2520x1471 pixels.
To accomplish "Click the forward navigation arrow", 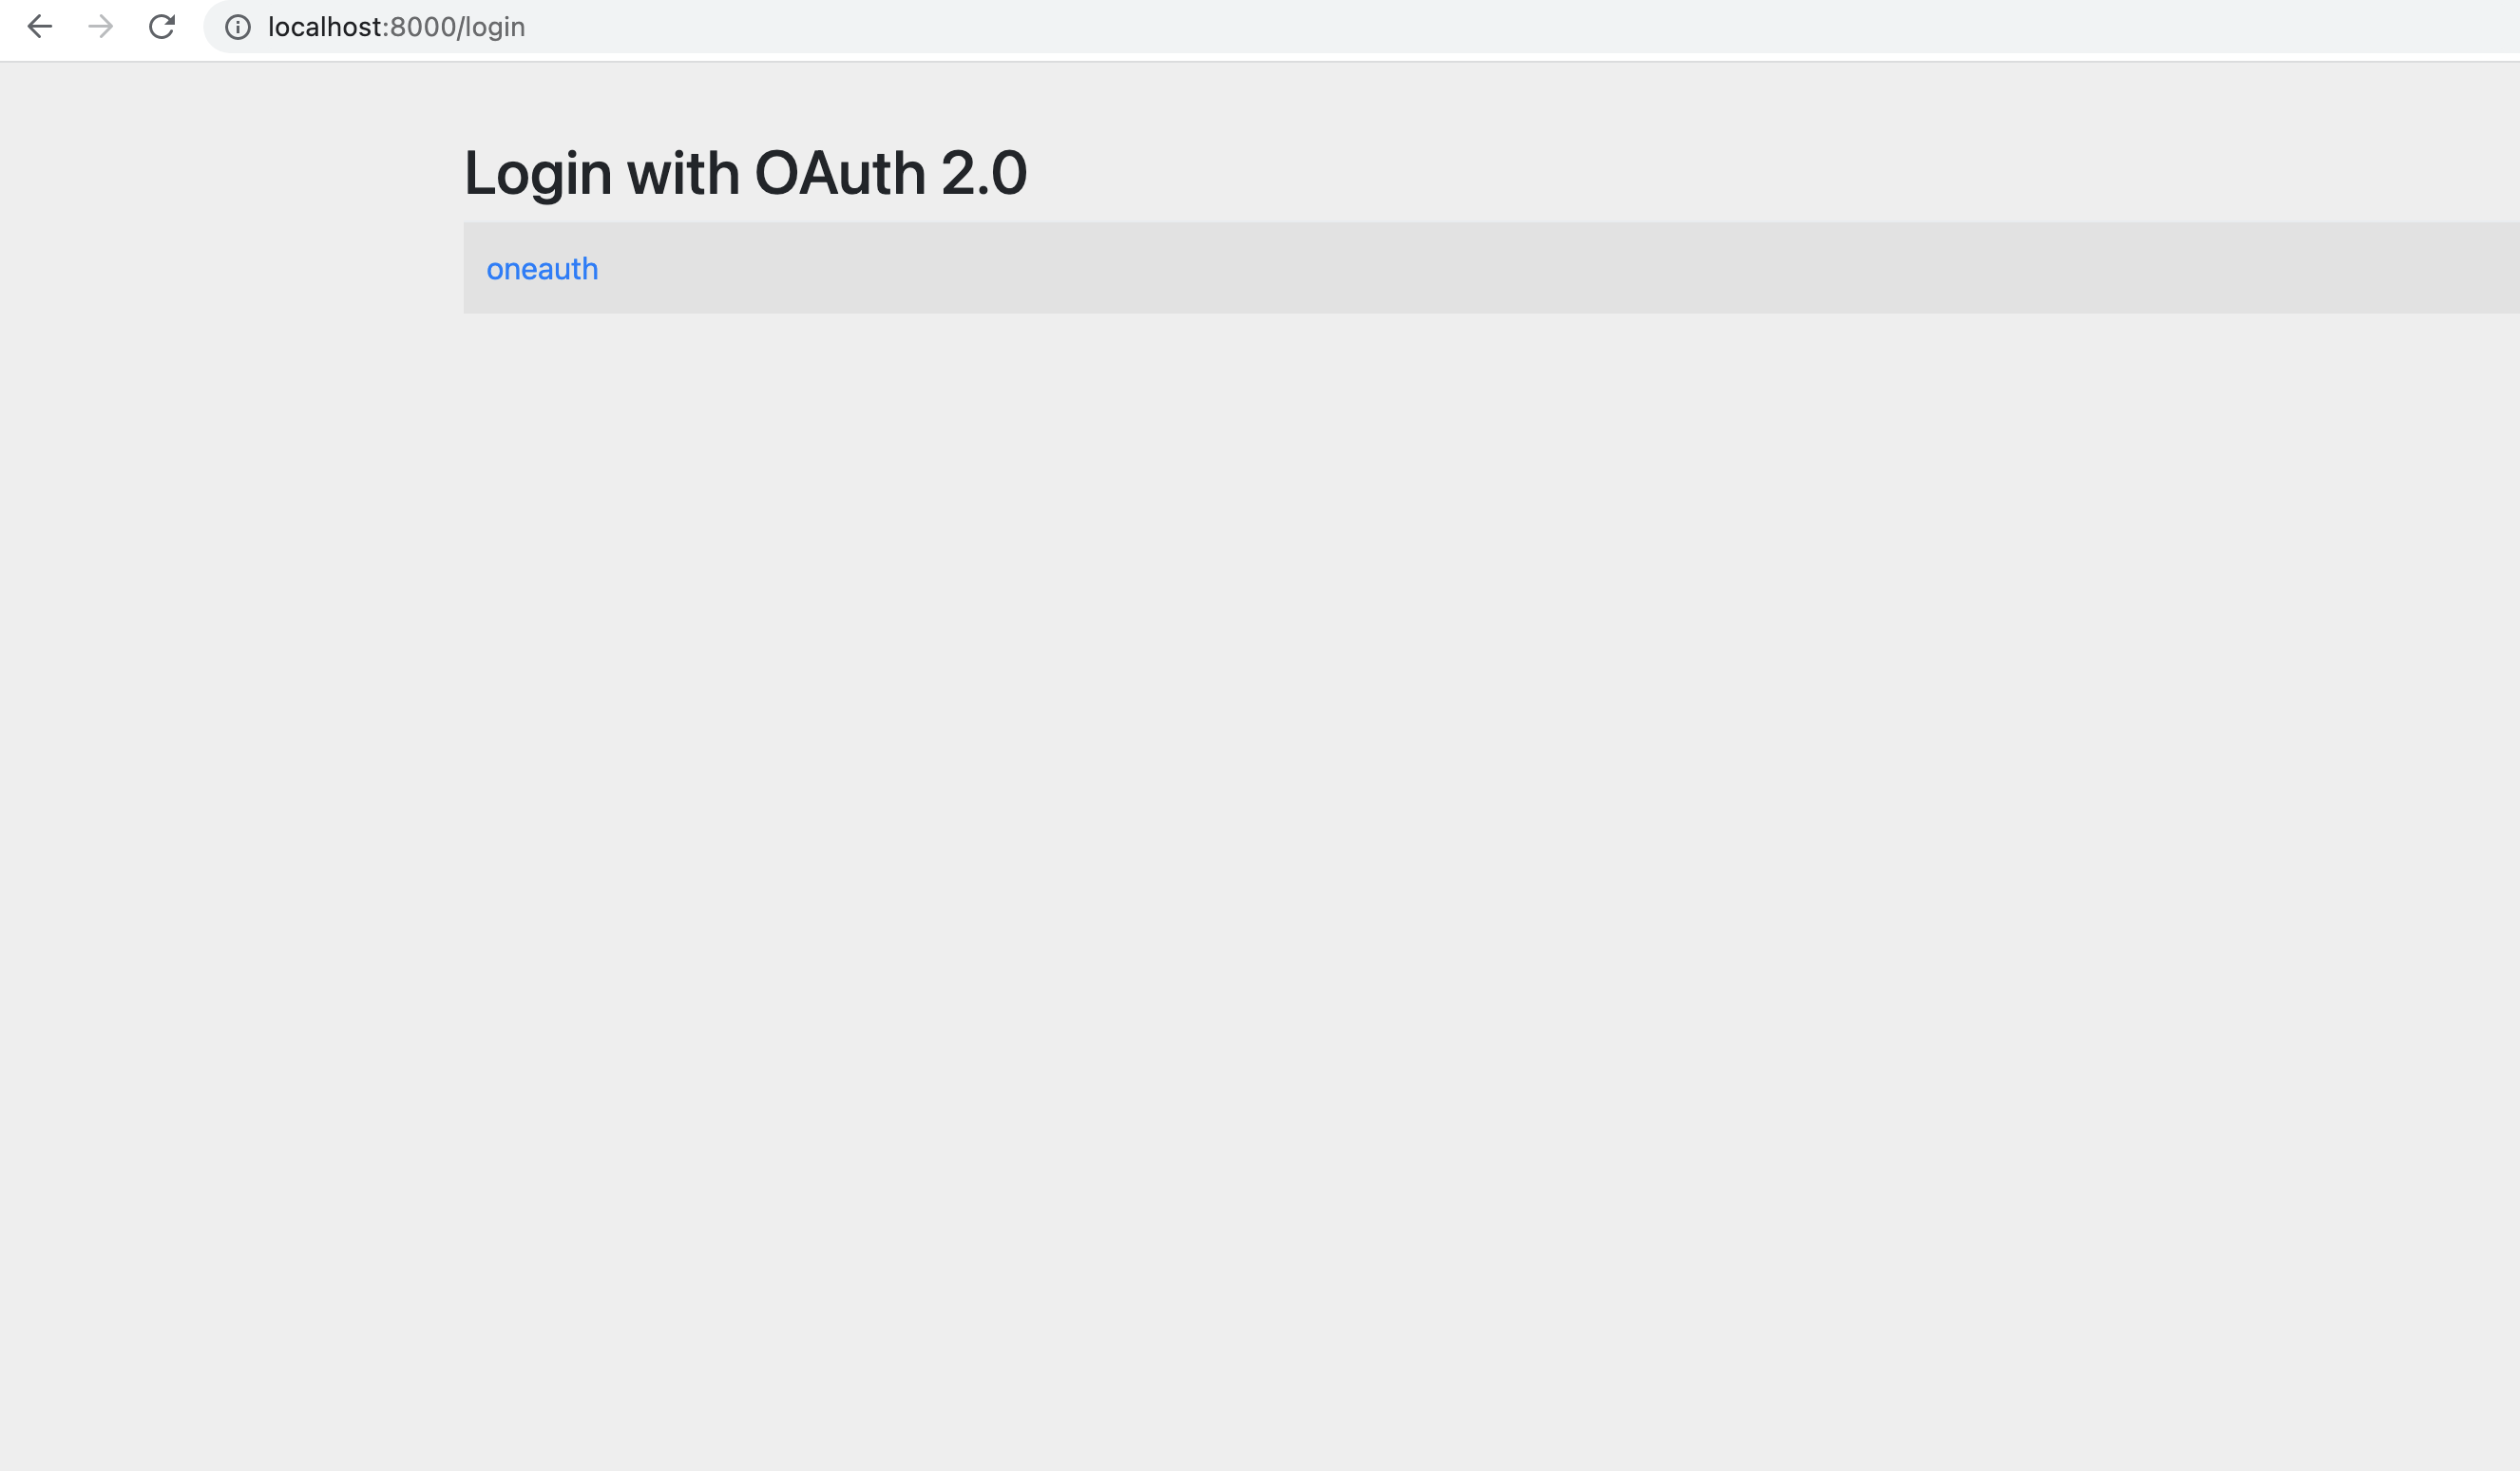I will 100,27.
